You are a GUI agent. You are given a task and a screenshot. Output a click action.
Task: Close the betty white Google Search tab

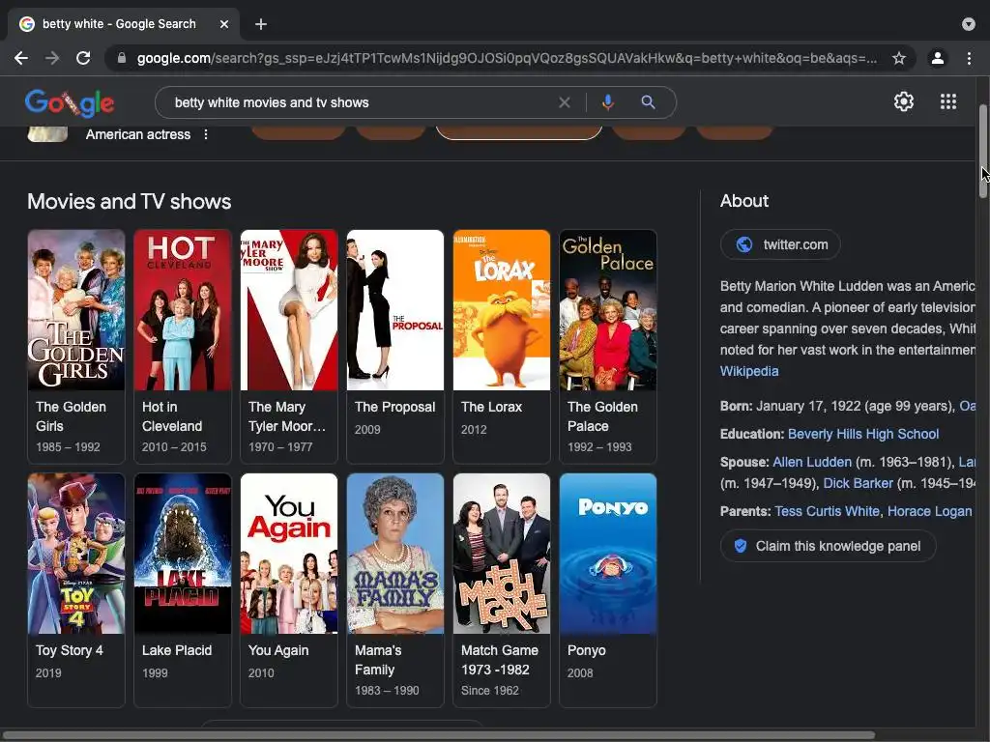pos(224,24)
